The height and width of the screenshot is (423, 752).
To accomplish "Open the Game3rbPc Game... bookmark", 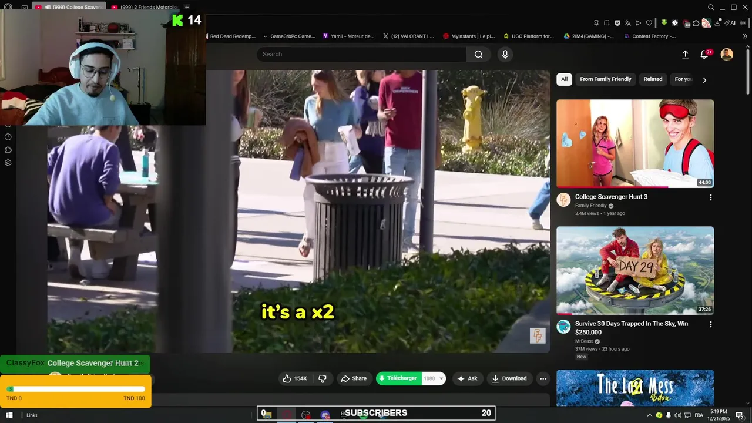I will click(x=290, y=36).
